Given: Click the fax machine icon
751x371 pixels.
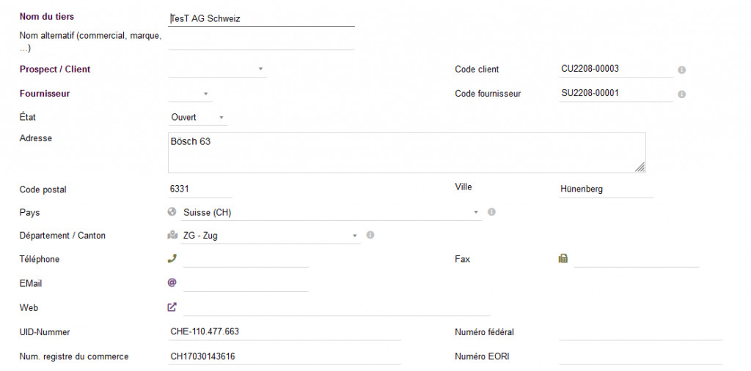Looking at the screenshot, I should 563,258.
